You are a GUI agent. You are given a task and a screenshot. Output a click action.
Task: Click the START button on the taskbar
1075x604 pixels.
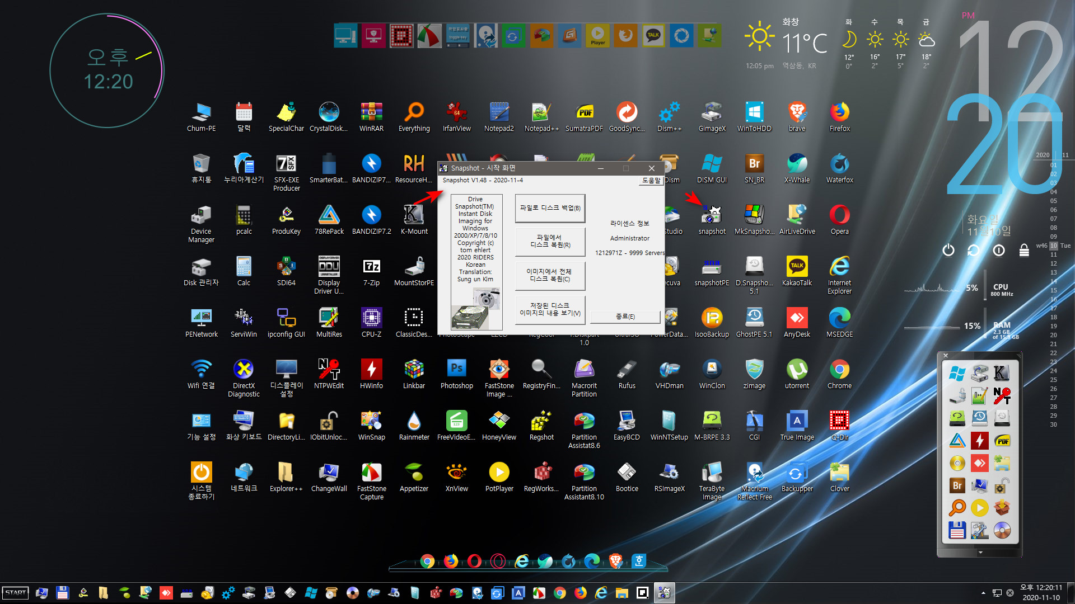[x=15, y=593]
